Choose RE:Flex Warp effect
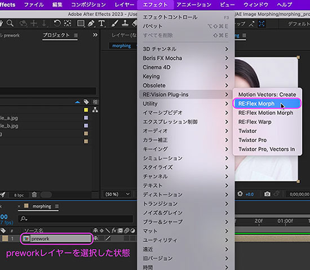The height and width of the screenshot is (270, 310). coord(267,122)
